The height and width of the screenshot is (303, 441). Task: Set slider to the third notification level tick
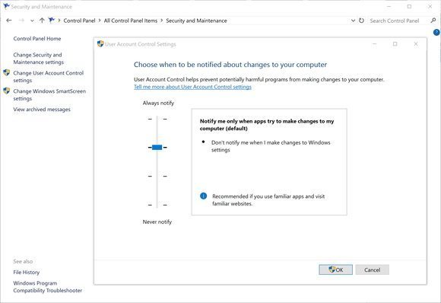coord(157,177)
